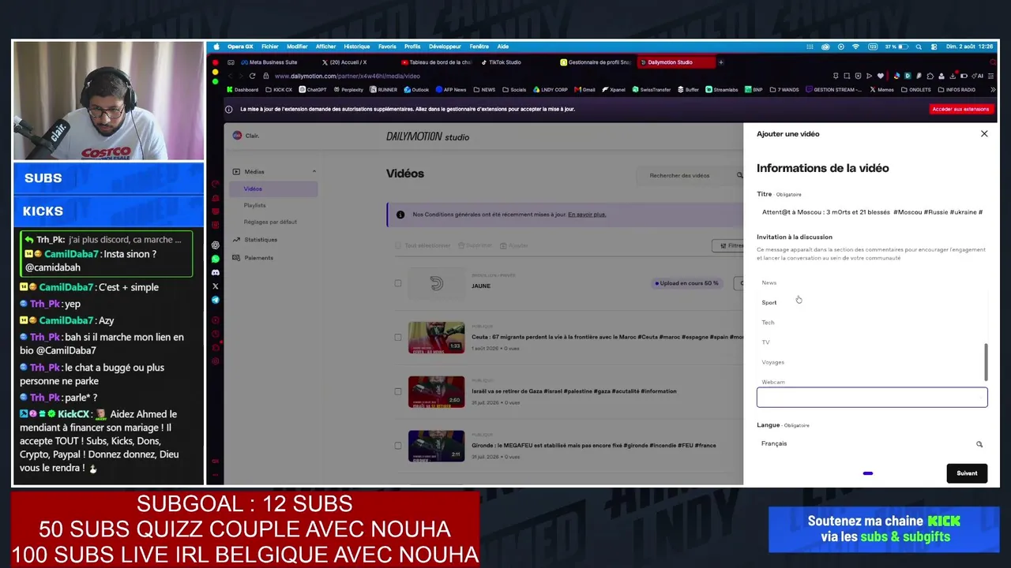1011x568 pixels.
Task: Open ChatGPT in the Opera sidebar
Action: click(216, 245)
